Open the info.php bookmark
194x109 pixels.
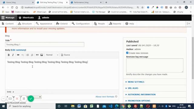(178, 12)
